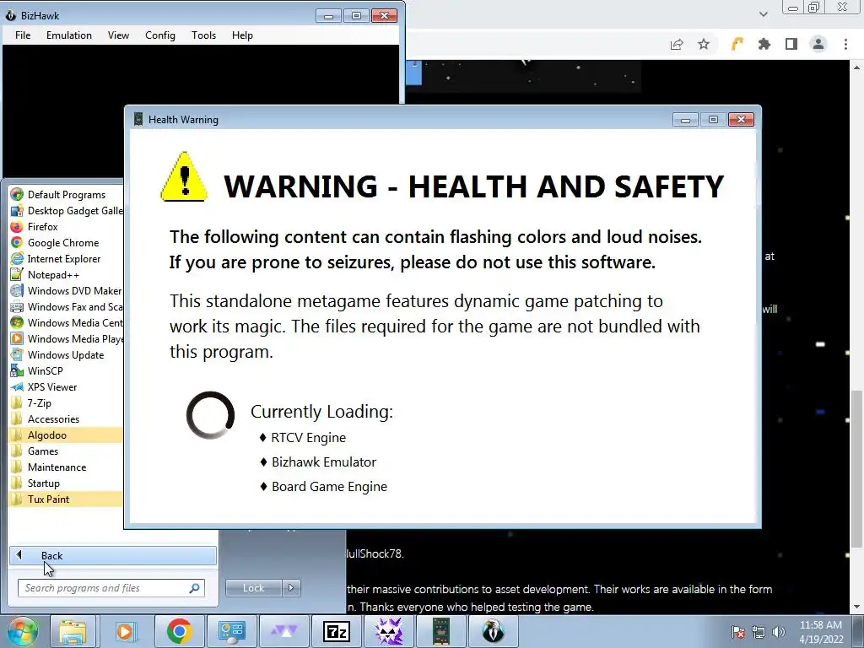Open XPS Viewer from the Start menu
The height and width of the screenshot is (648, 864).
click(66, 386)
